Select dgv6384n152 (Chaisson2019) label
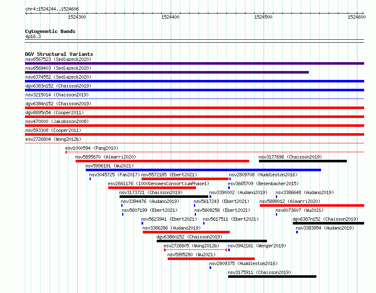Image resolution: width=376 pixels, height=293 pixels. pyautogui.click(x=58, y=104)
